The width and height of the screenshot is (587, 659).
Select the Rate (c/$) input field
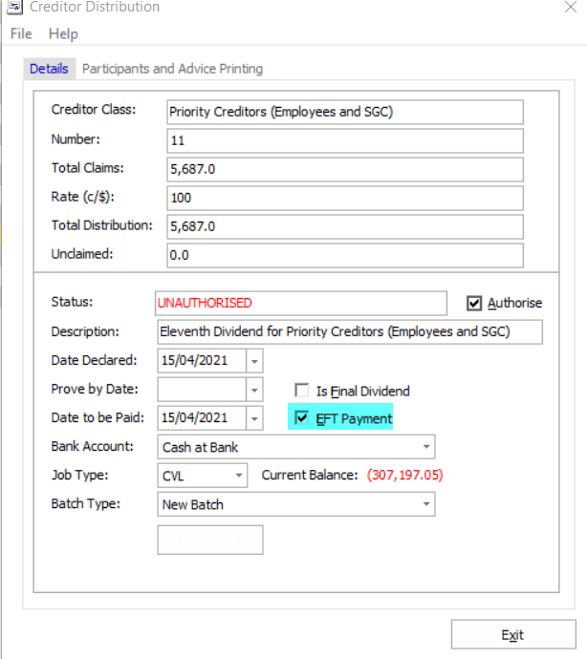tap(344, 199)
